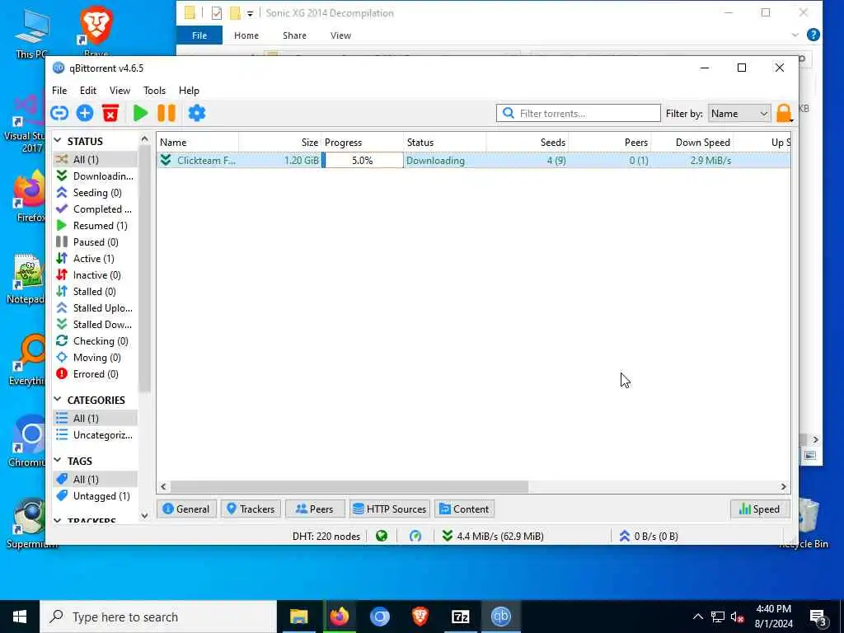Select Seeding (0) filter
Screen dimensions: 844x633
point(96,193)
